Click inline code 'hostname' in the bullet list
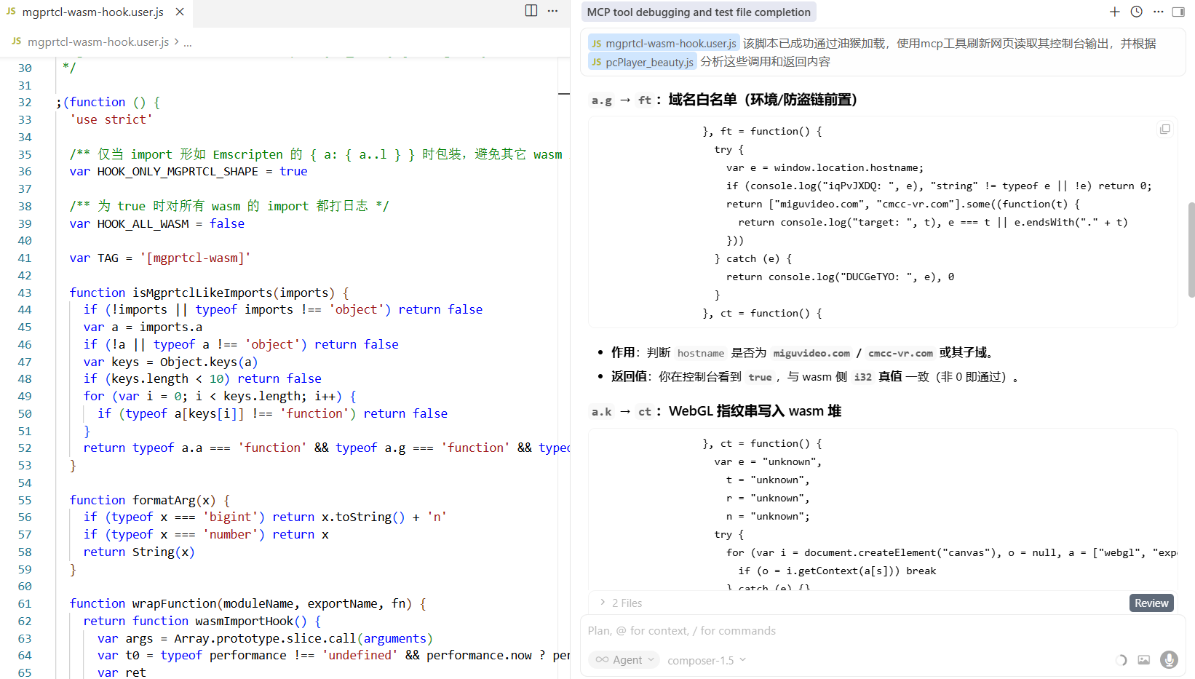The image size is (1195, 679). [x=701, y=353]
